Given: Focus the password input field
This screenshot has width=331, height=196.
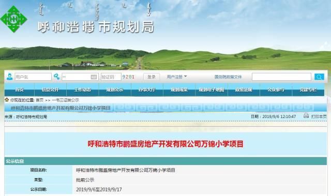Looking at the screenshot, I should (80, 77).
